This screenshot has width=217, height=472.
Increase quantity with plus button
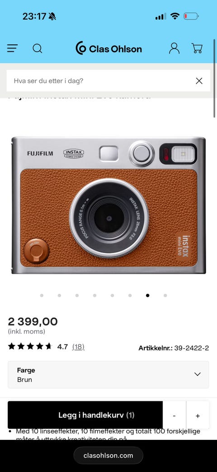(198, 415)
